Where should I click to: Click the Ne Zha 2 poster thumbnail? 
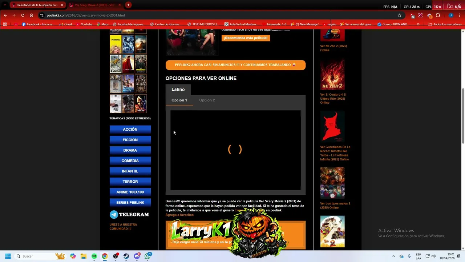tap(332, 75)
